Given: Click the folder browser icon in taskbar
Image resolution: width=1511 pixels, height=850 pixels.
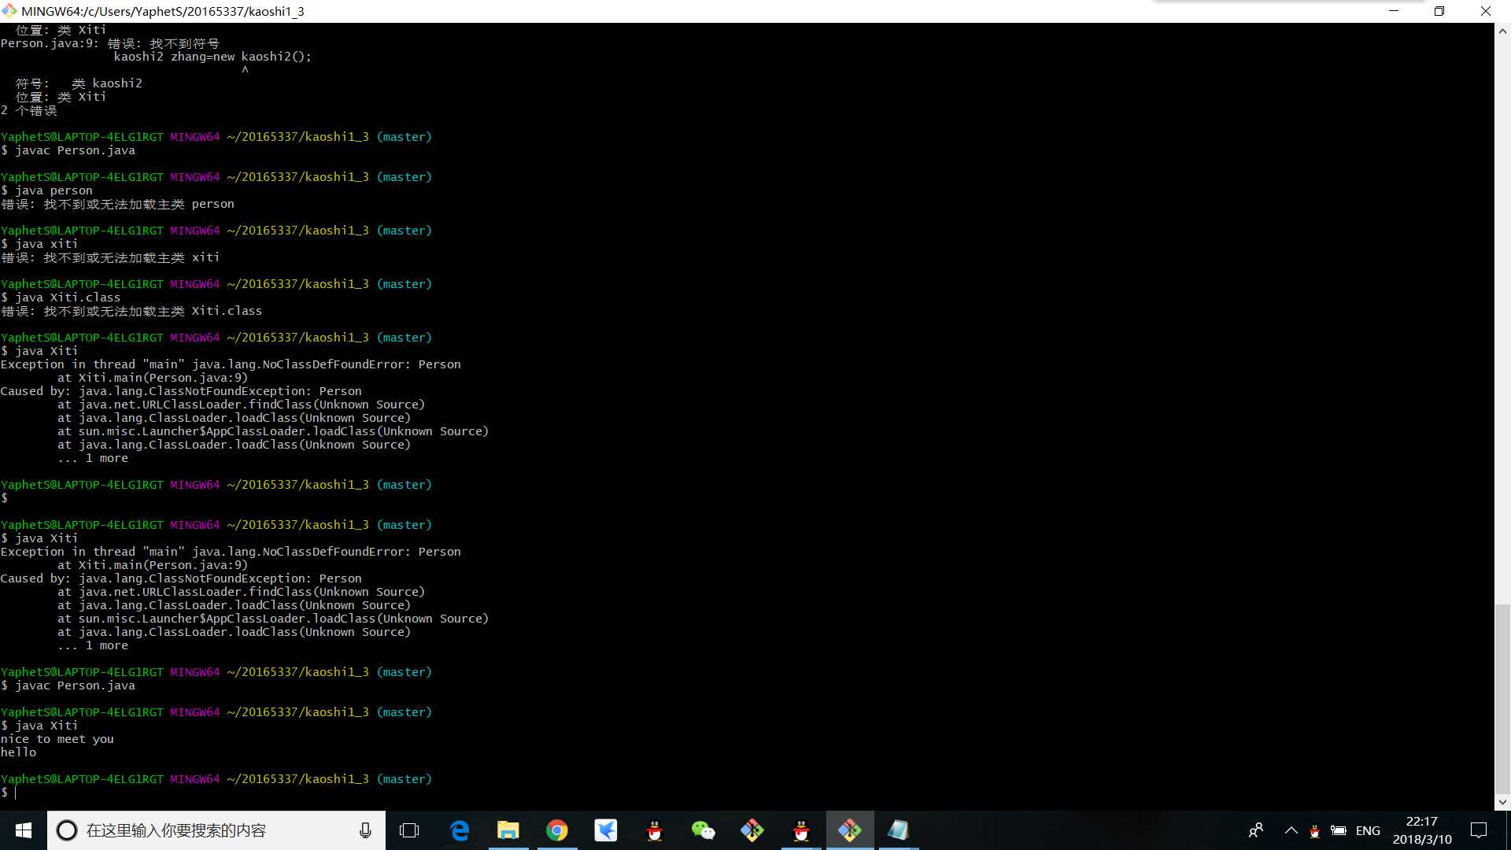Looking at the screenshot, I should (x=508, y=830).
